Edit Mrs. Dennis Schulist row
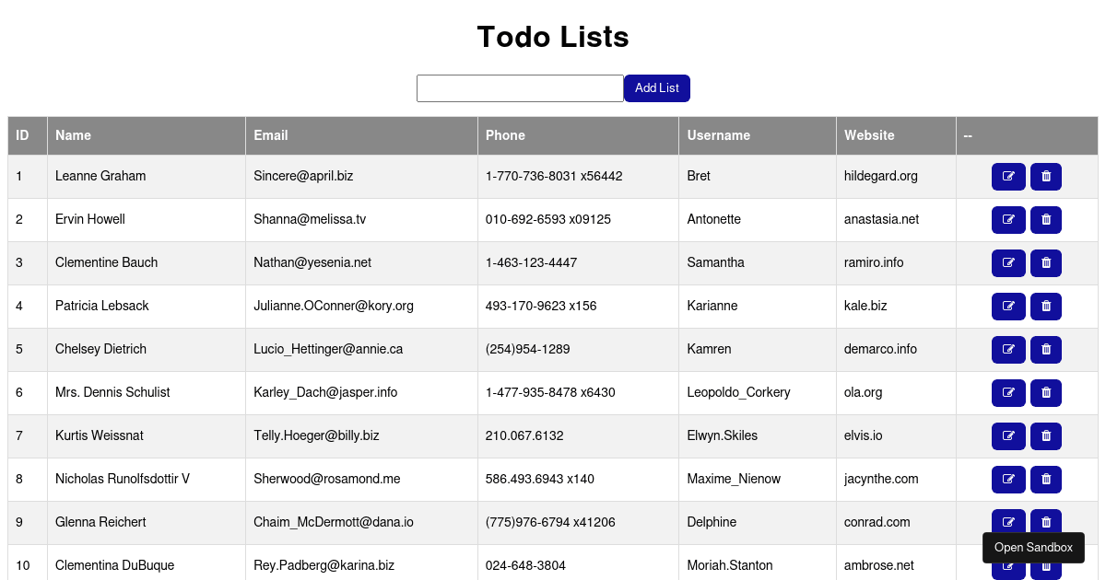 point(1008,393)
